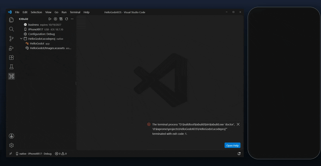This screenshot has height=166, width=321.
Task: Open KXBuild more actions ellipsis
Action: click(72, 19)
